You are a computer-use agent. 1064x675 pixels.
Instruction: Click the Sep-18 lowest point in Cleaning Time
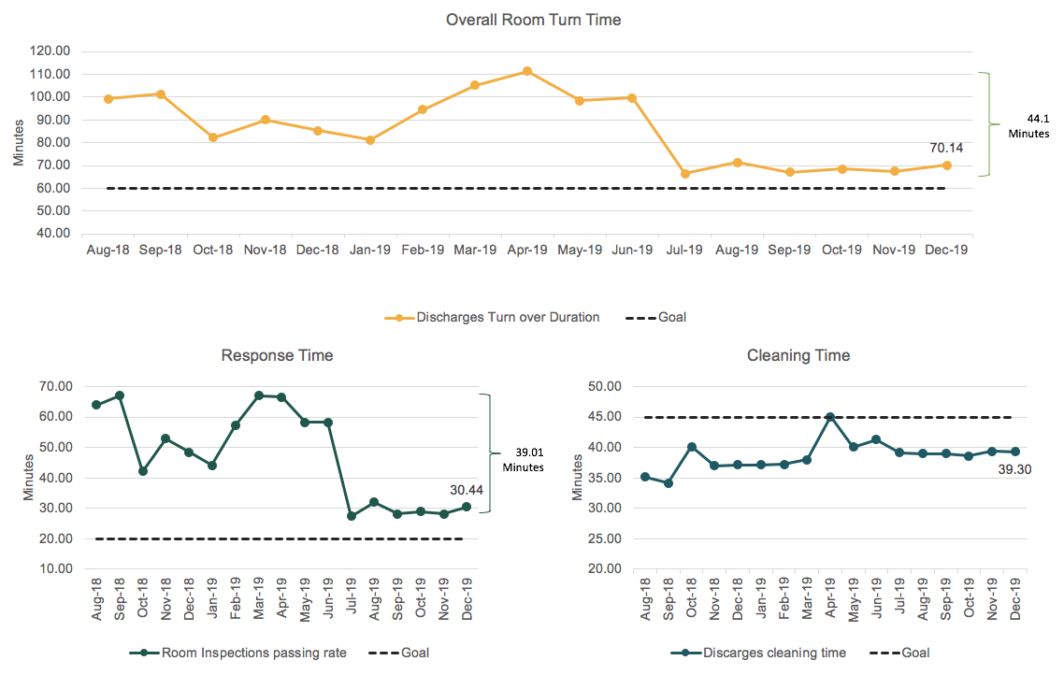click(x=669, y=483)
